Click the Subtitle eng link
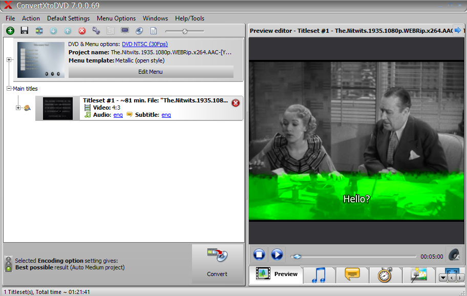Image resolution: width=467 pixels, height=296 pixels. 166,115
